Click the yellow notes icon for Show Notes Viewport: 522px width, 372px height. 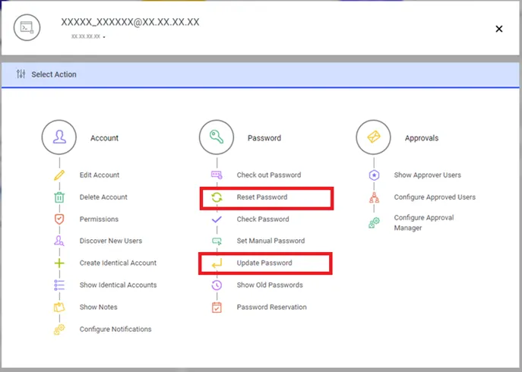[59, 307]
